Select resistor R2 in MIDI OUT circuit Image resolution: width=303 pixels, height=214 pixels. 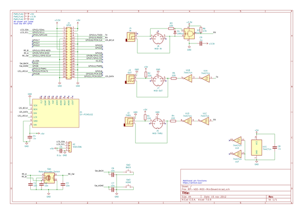[x=146, y=75]
